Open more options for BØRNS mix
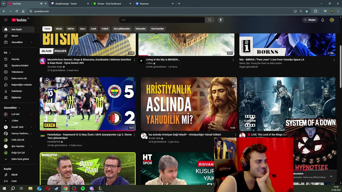 pyautogui.click(x=334, y=60)
